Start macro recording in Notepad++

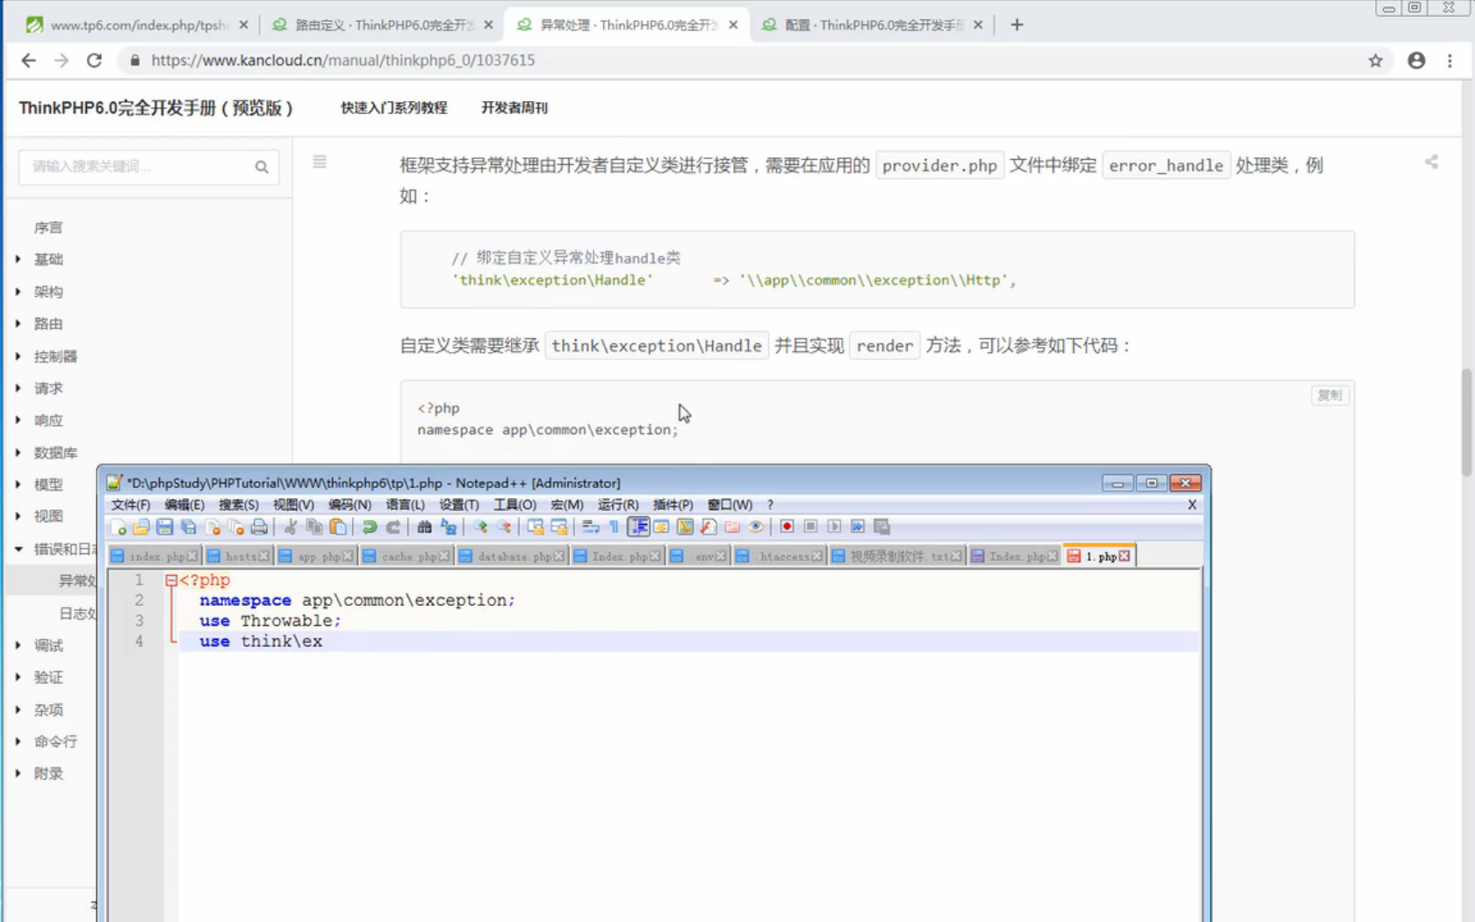coord(787,527)
